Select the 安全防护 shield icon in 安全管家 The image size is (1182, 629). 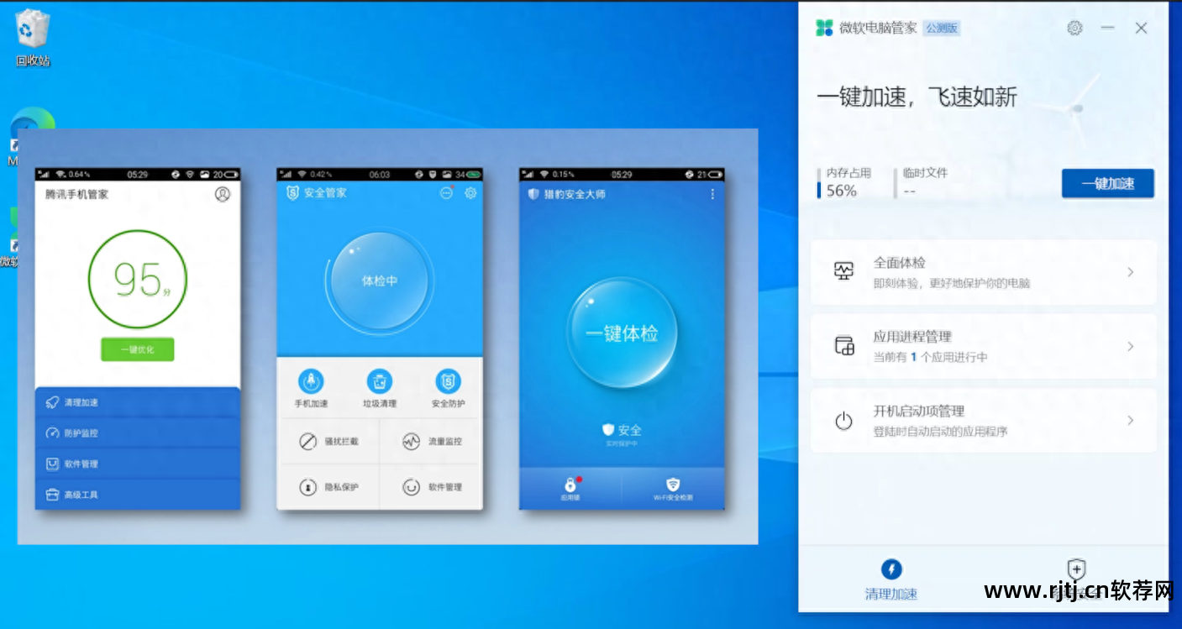(x=449, y=382)
